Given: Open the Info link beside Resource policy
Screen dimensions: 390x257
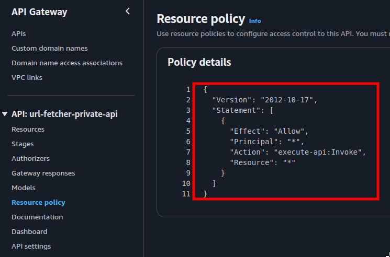Looking at the screenshot, I should point(255,21).
